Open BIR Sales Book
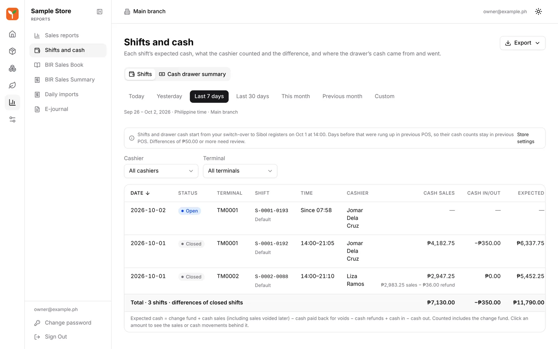This screenshot has width=558, height=349. coord(68,65)
